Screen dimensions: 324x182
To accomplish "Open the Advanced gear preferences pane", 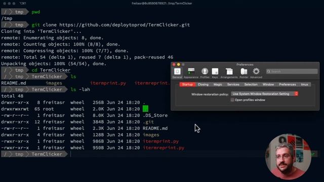I will coord(256,73).
